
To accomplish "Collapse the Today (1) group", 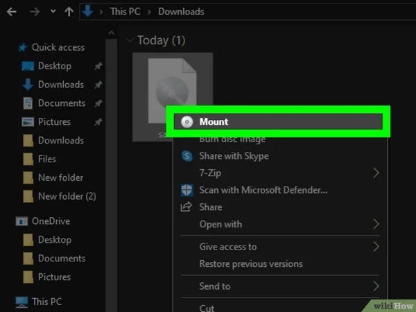I will click(x=130, y=40).
